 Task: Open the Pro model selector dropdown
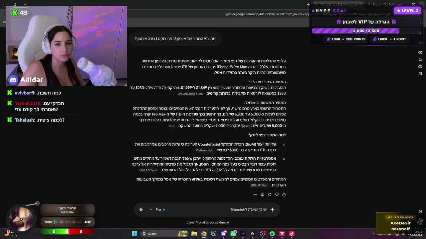pyautogui.click(x=157, y=209)
